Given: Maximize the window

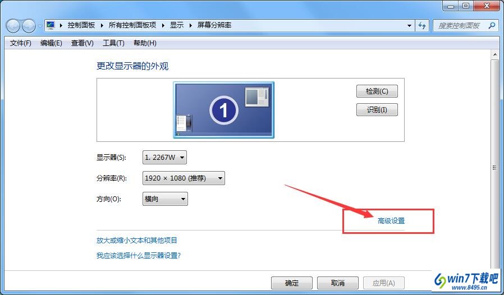Looking at the screenshot, I should (x=466, y=6).
